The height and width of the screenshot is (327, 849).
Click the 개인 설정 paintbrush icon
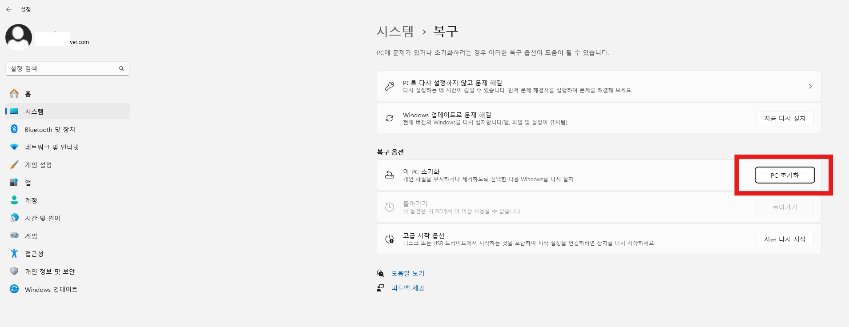(x=14, y=165)
